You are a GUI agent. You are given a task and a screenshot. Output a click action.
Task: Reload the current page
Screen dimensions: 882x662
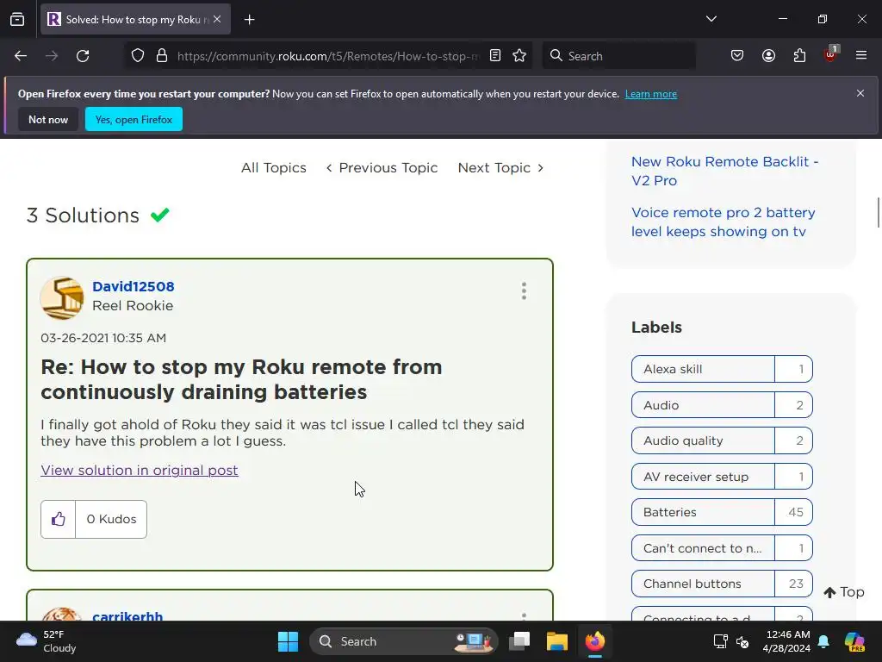pos(83,56)
